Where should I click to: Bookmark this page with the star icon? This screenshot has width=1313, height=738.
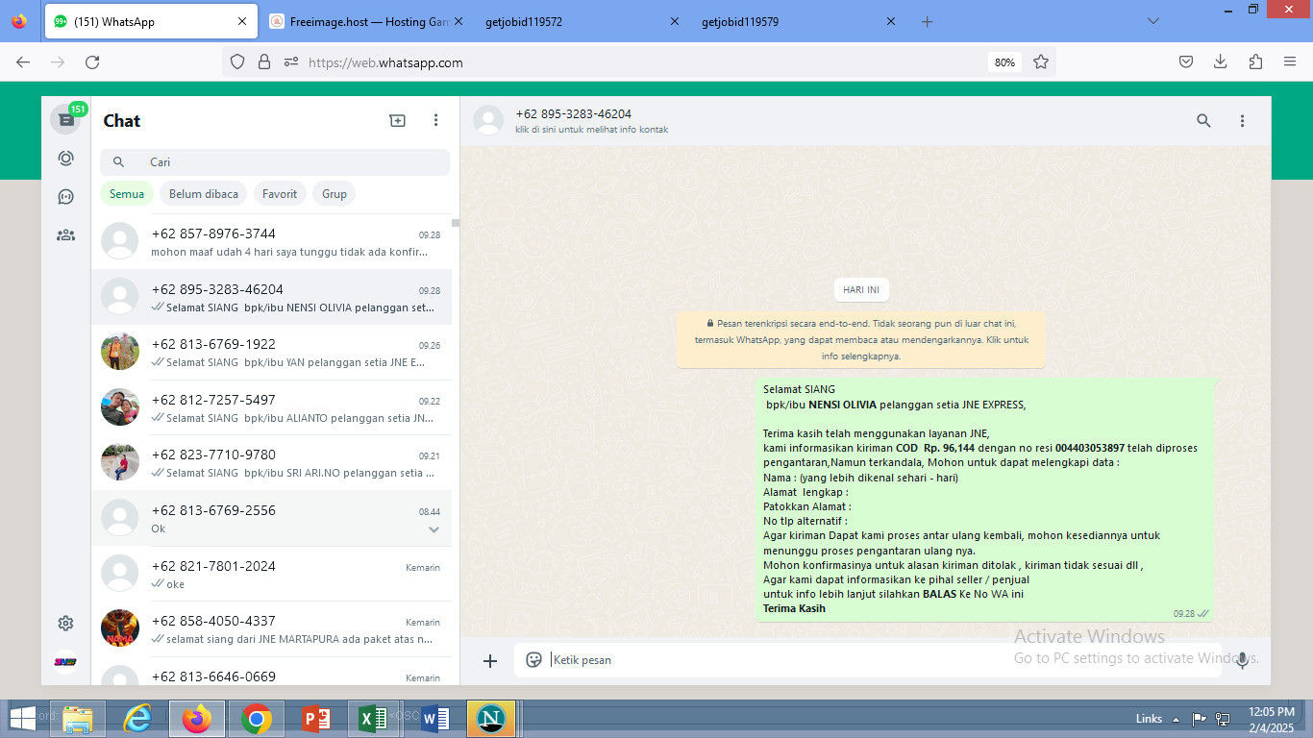(1040, 62)
